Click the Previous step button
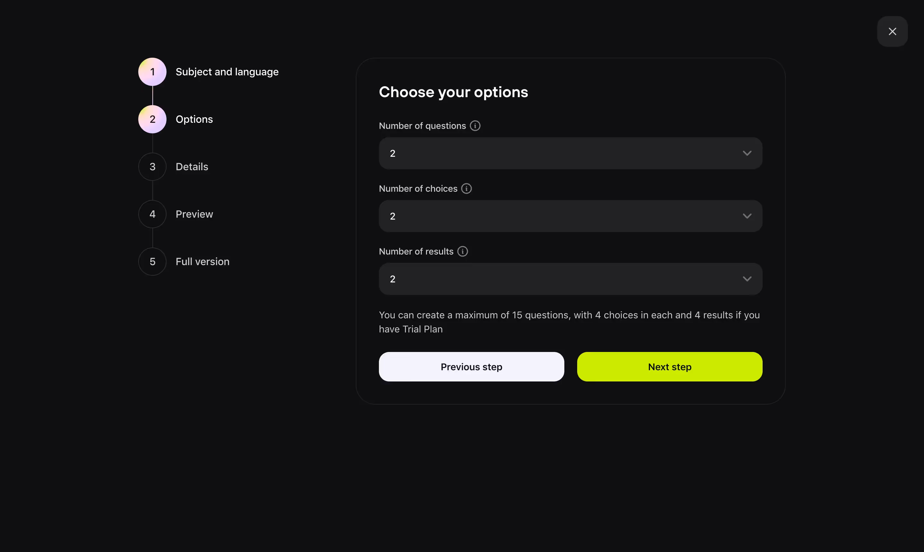The width and height of the screenshot is (924, 552). 471,367
